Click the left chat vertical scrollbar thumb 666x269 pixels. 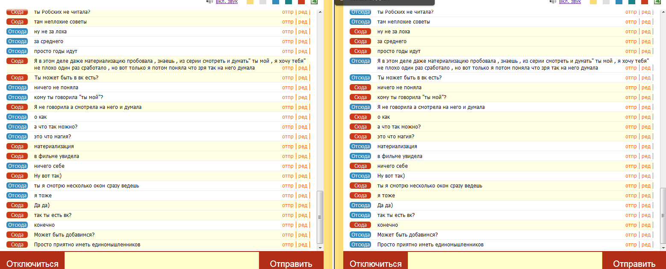point(320,217)
